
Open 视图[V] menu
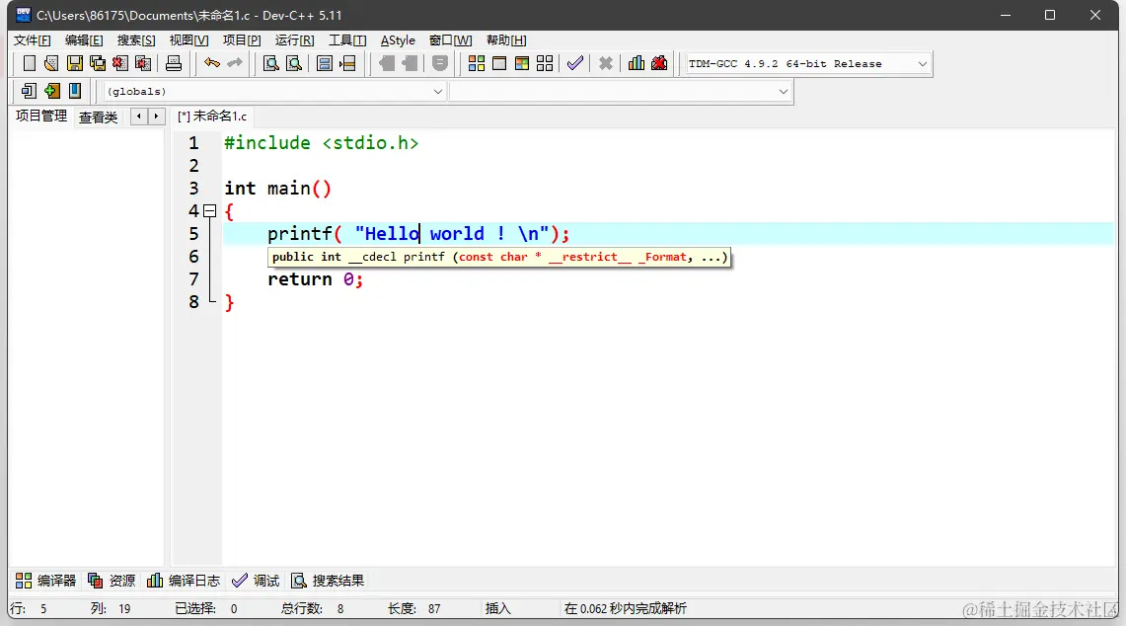point(188,40)
